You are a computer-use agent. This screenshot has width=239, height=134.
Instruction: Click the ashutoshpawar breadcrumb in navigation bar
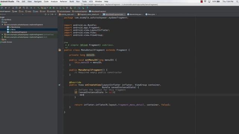pos(64,12)
